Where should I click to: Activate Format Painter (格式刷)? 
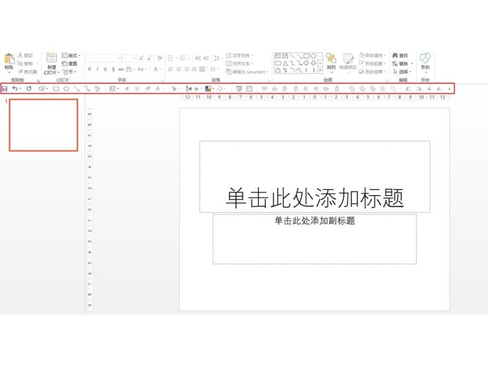coord(27,72)
